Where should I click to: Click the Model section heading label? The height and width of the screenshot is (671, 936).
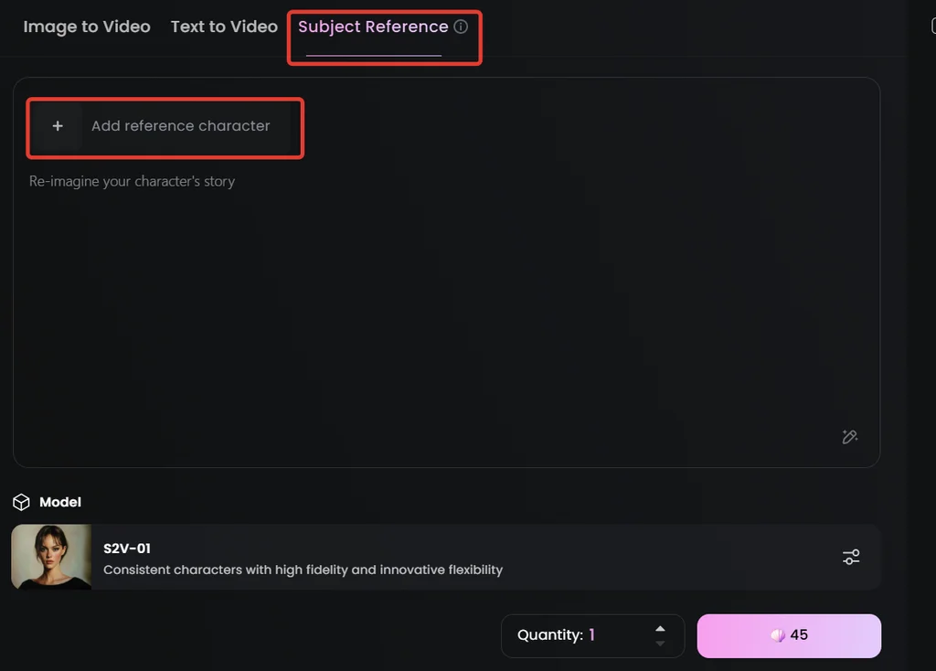60,502
